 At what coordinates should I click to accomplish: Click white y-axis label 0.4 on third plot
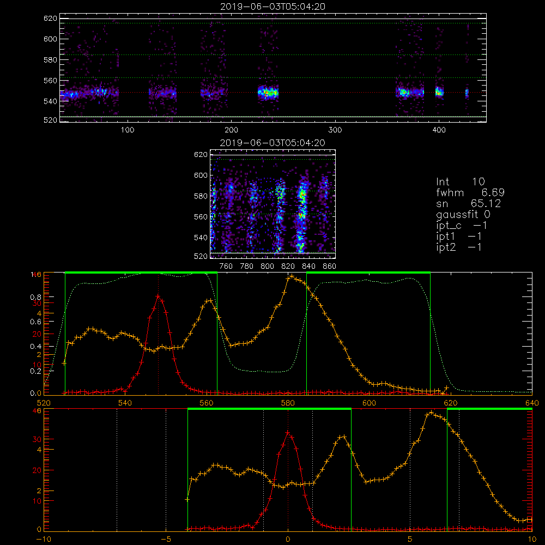(35, 347)
